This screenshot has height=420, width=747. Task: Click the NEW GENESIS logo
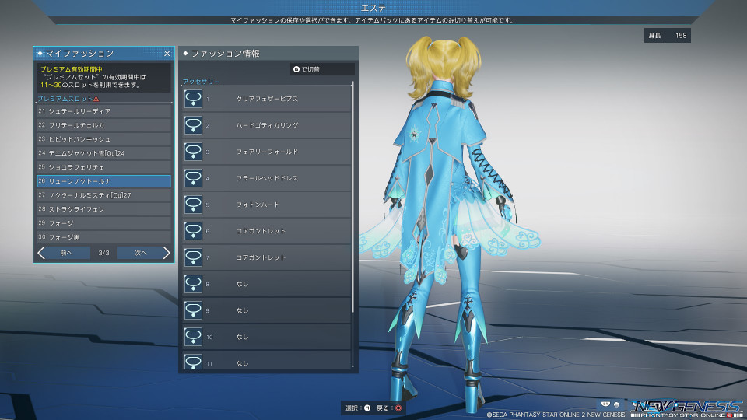pos(686,407)
